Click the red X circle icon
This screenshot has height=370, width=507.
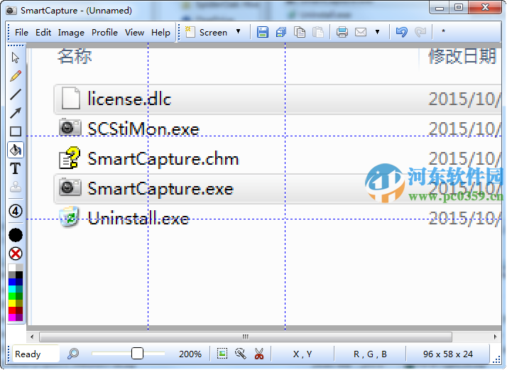pyautogui.click(x=16, y=254)
